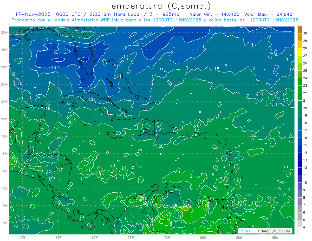Viewport: 312px width, 241px height.
Task: Click the orange swatch above 30 on color scale
Action: point(300,29)
